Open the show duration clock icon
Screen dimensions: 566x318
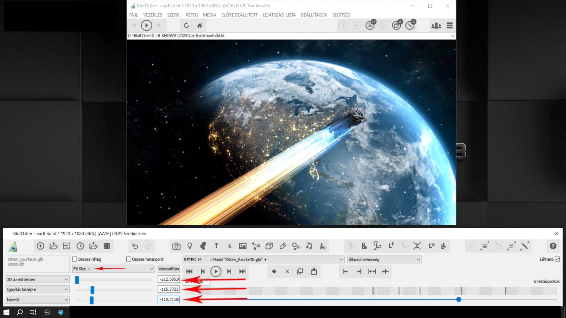(80, 246)
